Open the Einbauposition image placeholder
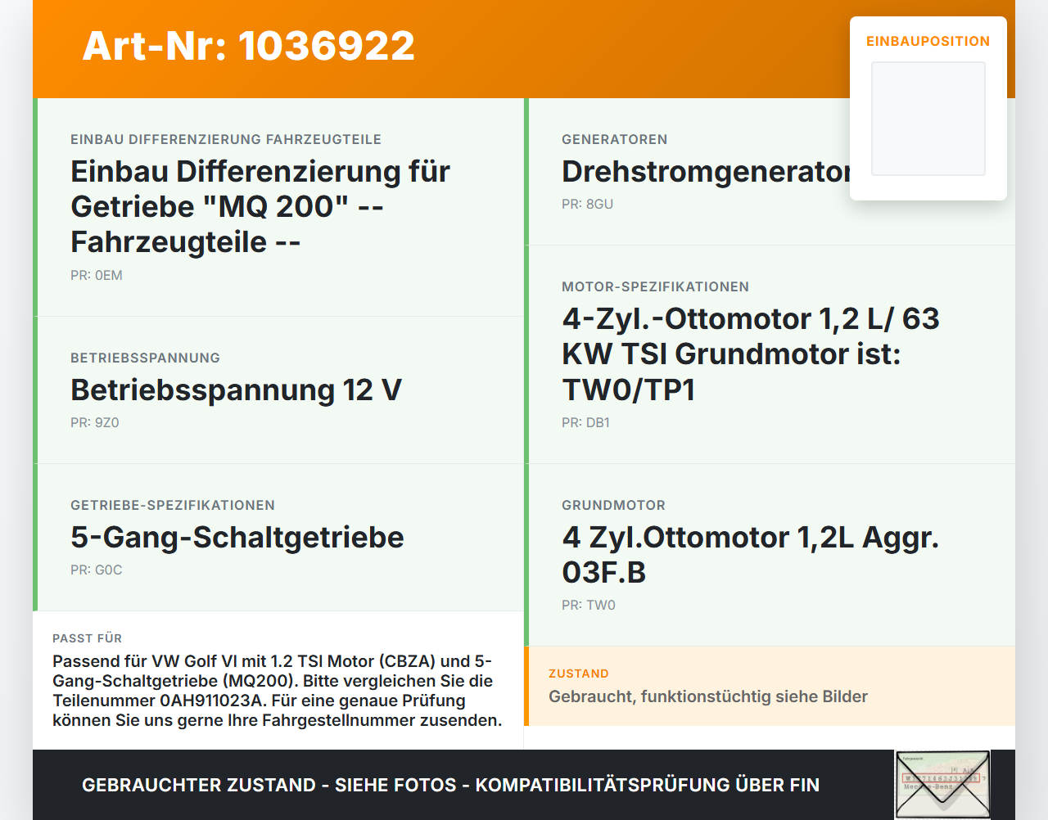 tap(928, 119)
